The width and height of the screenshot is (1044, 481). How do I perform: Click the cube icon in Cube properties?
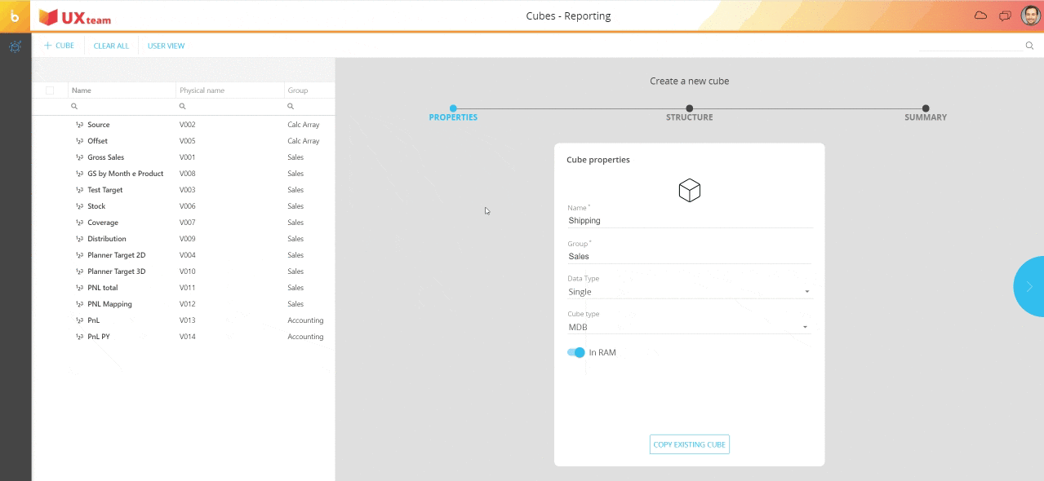point(689,191)
